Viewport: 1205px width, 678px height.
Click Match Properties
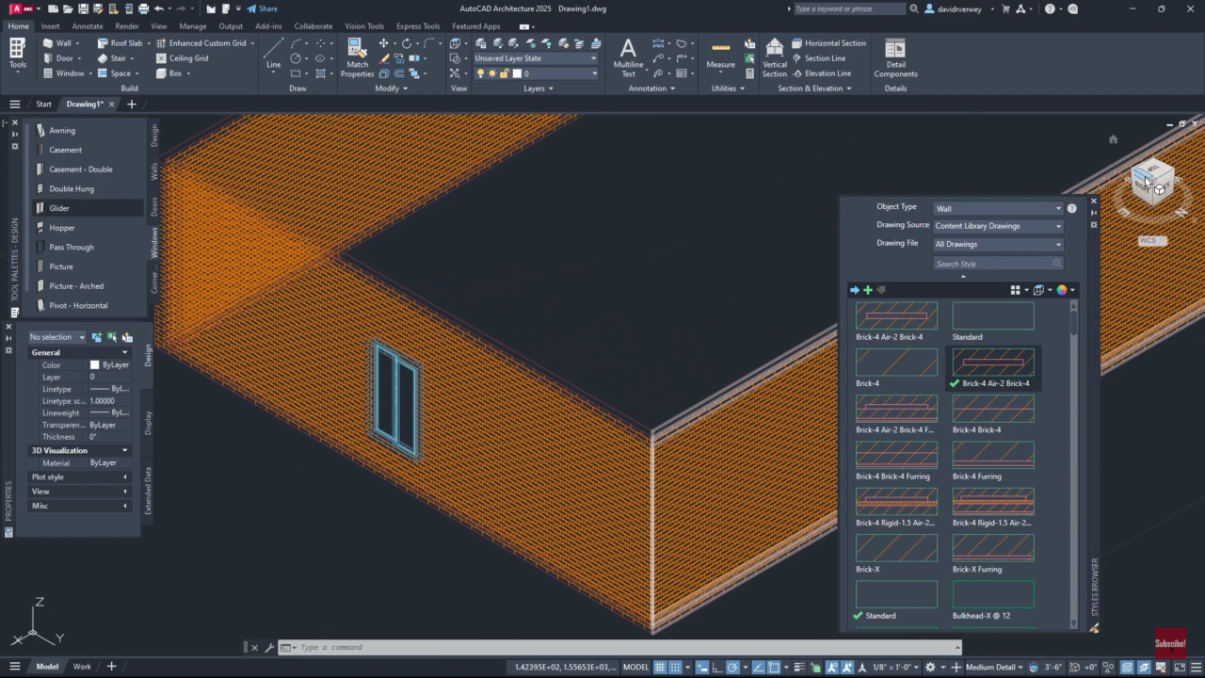coord(358,57)
